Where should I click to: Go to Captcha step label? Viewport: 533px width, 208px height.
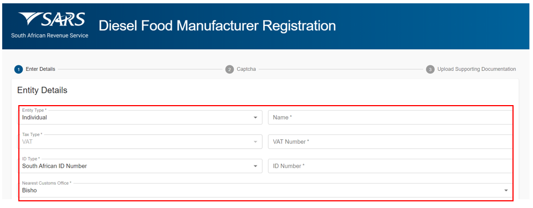pos(247,69)
